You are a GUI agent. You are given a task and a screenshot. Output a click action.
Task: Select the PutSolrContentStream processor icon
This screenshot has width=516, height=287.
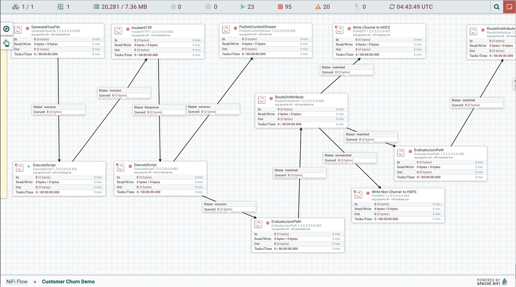click(226, 29)
